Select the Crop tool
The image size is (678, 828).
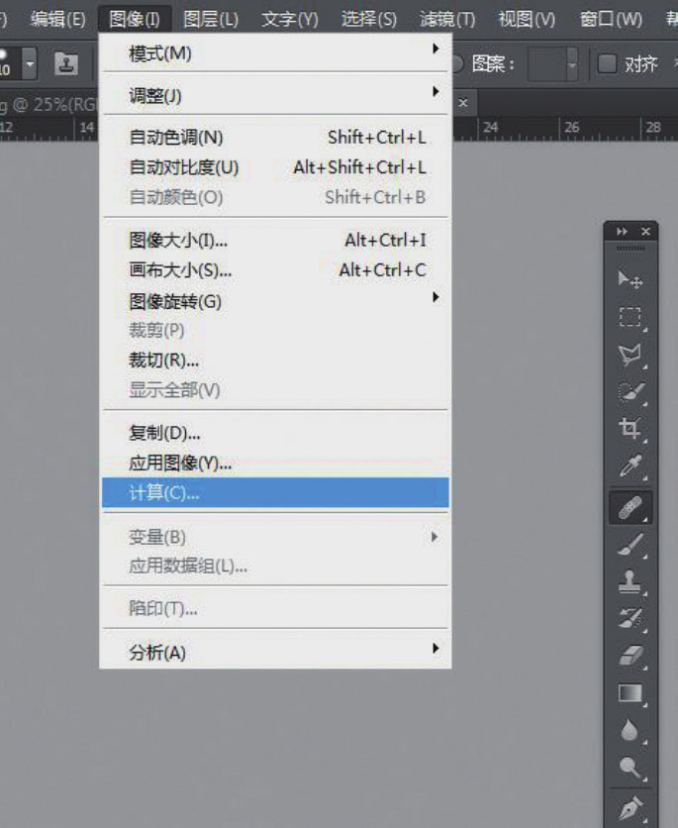click(630, 428)
